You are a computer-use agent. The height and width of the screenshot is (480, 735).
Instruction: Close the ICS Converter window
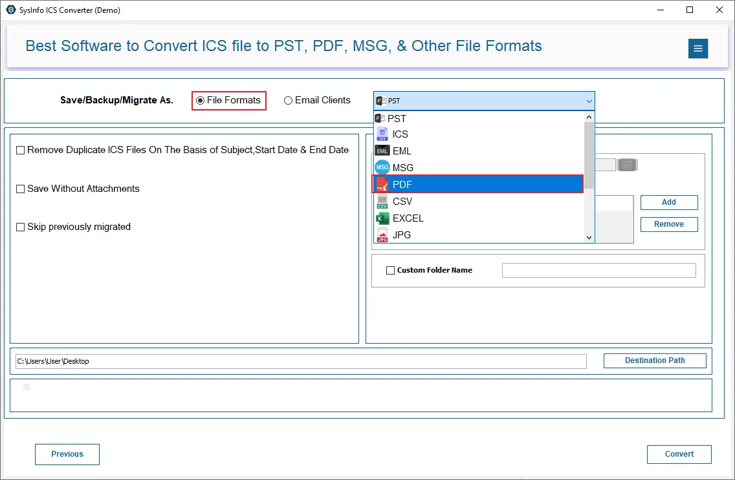point(719,10)
